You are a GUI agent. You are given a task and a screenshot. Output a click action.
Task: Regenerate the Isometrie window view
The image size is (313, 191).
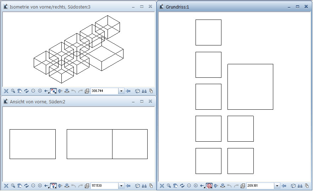[x=26, y=91]
